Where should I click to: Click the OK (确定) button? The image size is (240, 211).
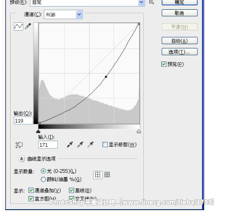pos(179,2)
